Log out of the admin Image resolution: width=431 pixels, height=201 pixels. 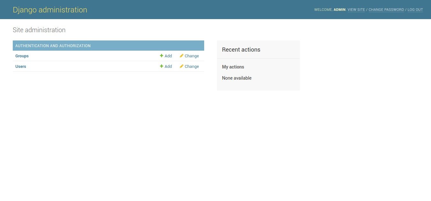point(415,10)
